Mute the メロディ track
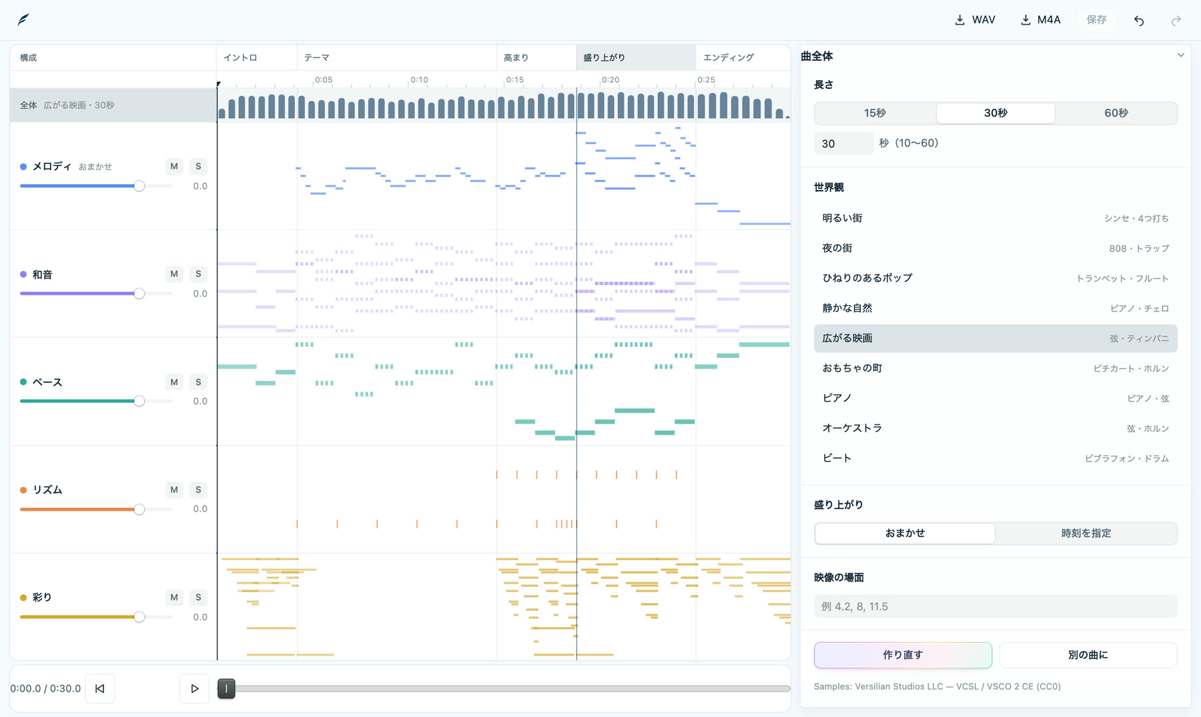The image size is (1201, 717). coord(174,166)
